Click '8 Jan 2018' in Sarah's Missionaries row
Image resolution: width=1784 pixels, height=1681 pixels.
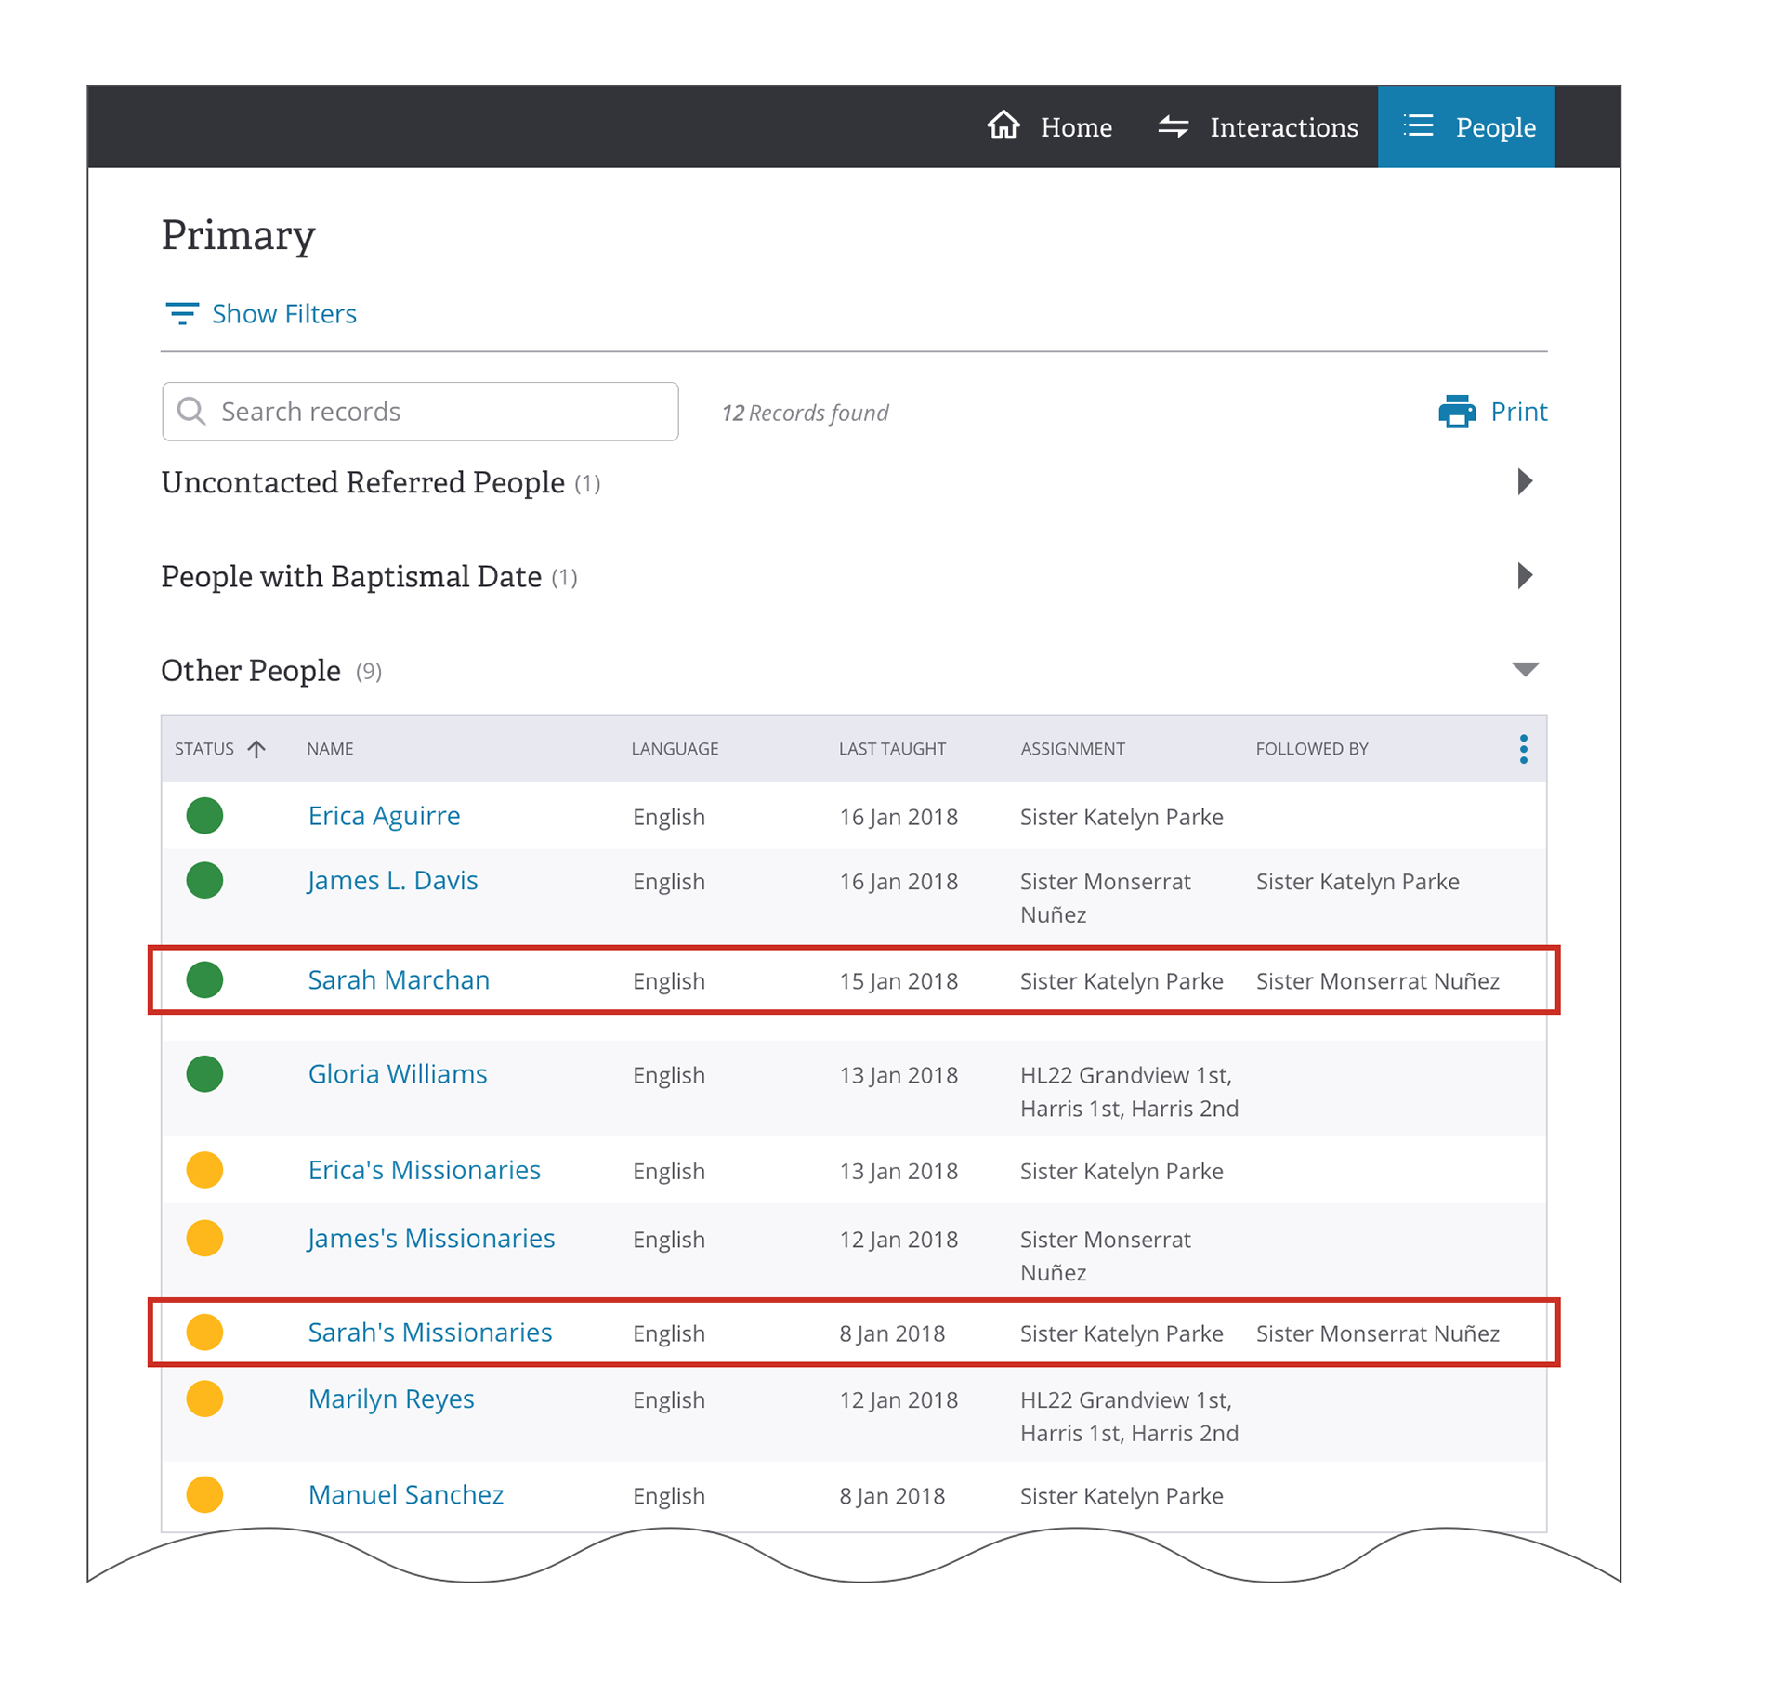click(892, 1333)
